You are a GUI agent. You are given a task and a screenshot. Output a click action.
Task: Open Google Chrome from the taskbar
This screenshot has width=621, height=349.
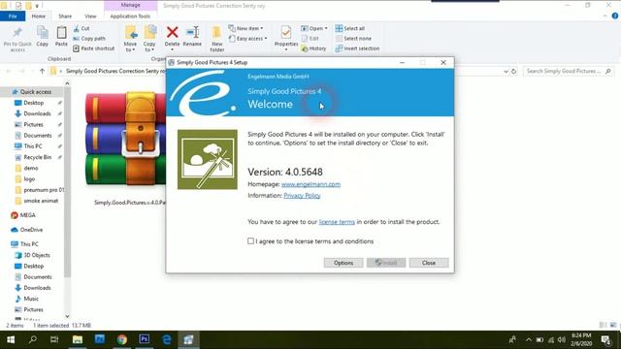(122, 339)
